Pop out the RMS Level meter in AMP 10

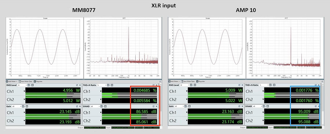[239, 85]
